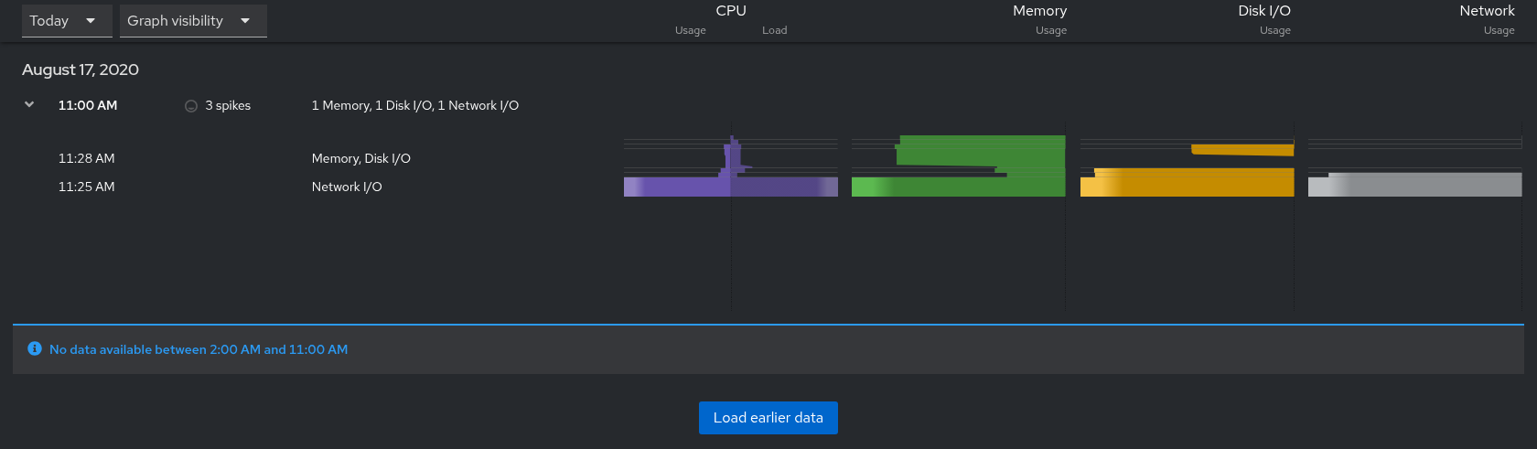The image size is (1537, 449).
Task: Click the gray Network usage graph
Action: point(1415,185)
